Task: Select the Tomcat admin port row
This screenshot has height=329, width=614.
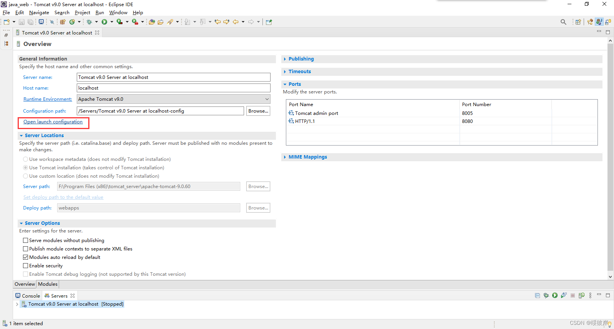Action: pos(442,113)
